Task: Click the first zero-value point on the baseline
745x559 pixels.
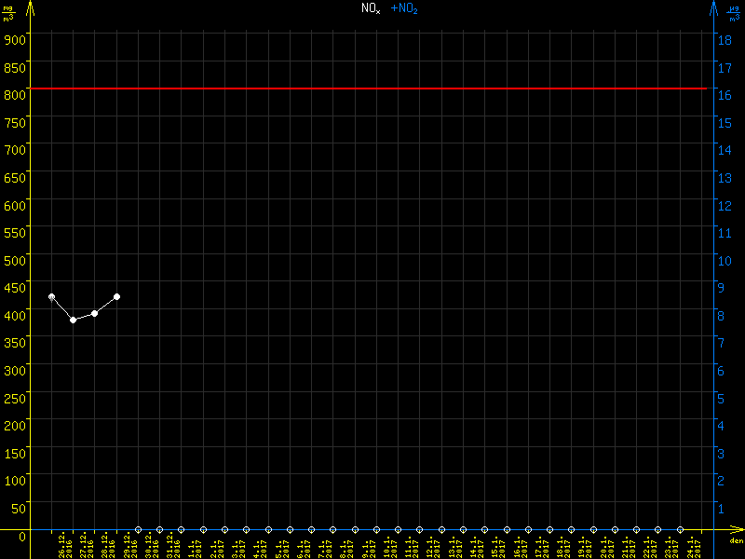Action: pos(139,529)
